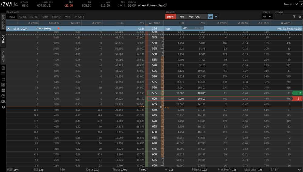Open calls-side ITM % column selector
Image resolution: width=303 pixels, height=172 pixels.
(x=54, y=23)
